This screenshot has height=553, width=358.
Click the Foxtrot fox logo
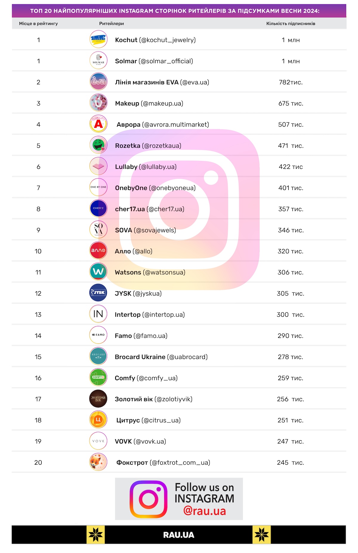(98, 462)
